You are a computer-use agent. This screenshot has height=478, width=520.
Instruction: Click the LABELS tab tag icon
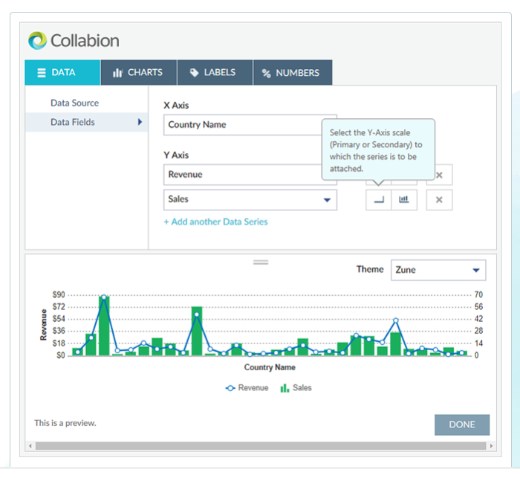[194, 73]
